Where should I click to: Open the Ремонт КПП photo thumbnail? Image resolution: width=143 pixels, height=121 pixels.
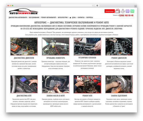pyautogui.click(x=87, y=84)
